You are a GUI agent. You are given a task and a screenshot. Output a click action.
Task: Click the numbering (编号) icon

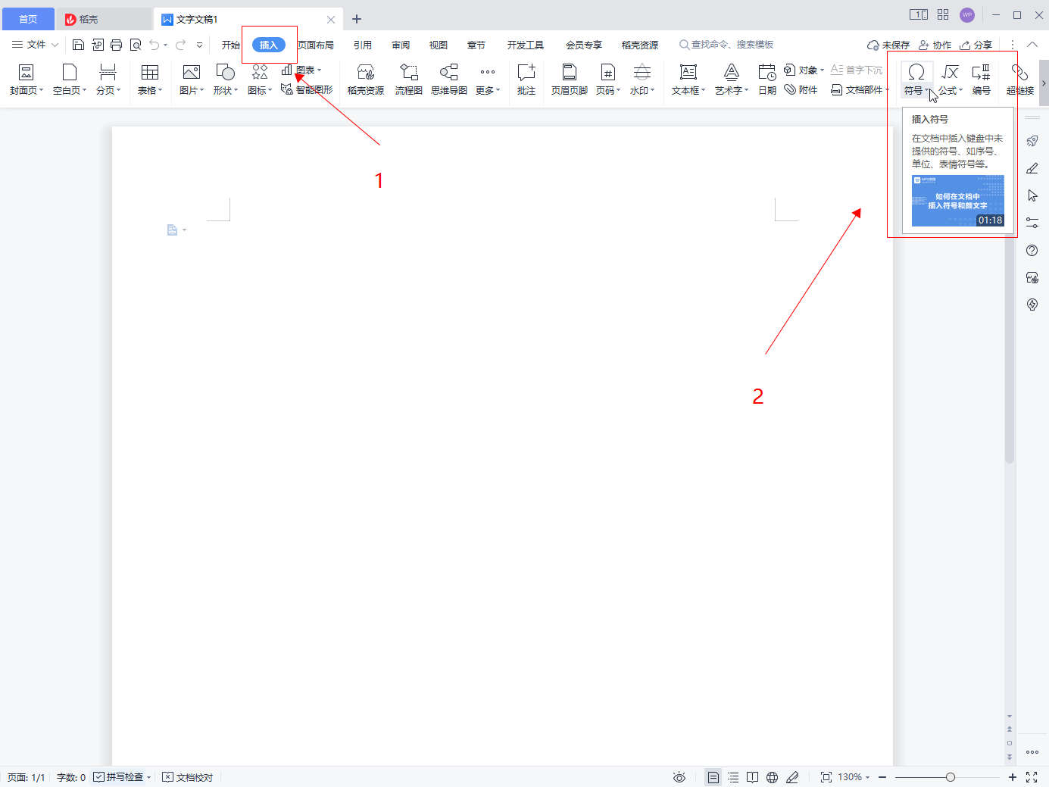click(x=981, y=72)
